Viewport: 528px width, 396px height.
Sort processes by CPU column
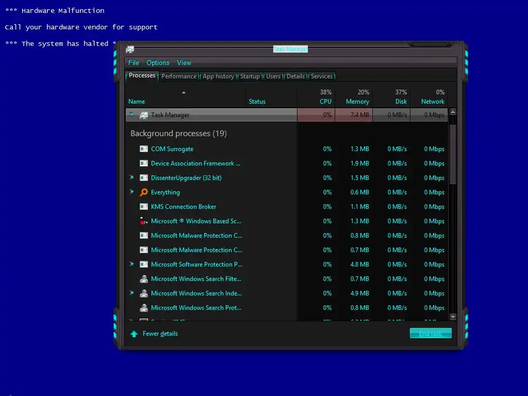(316, 97)
